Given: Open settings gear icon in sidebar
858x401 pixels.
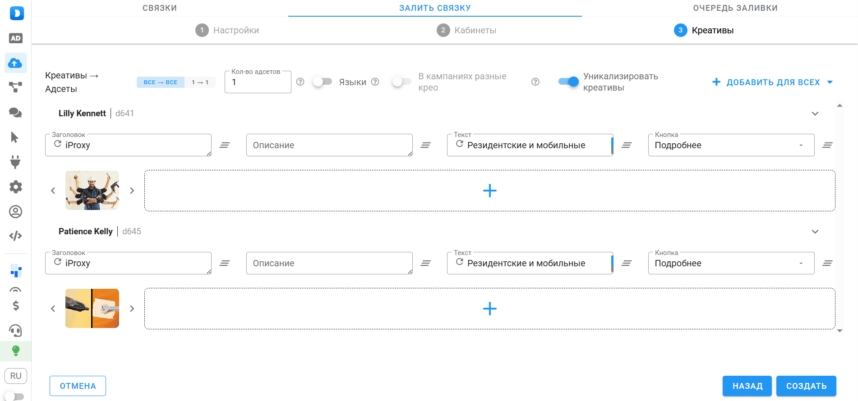Looking at the screenshot, I should coord(15,187).
